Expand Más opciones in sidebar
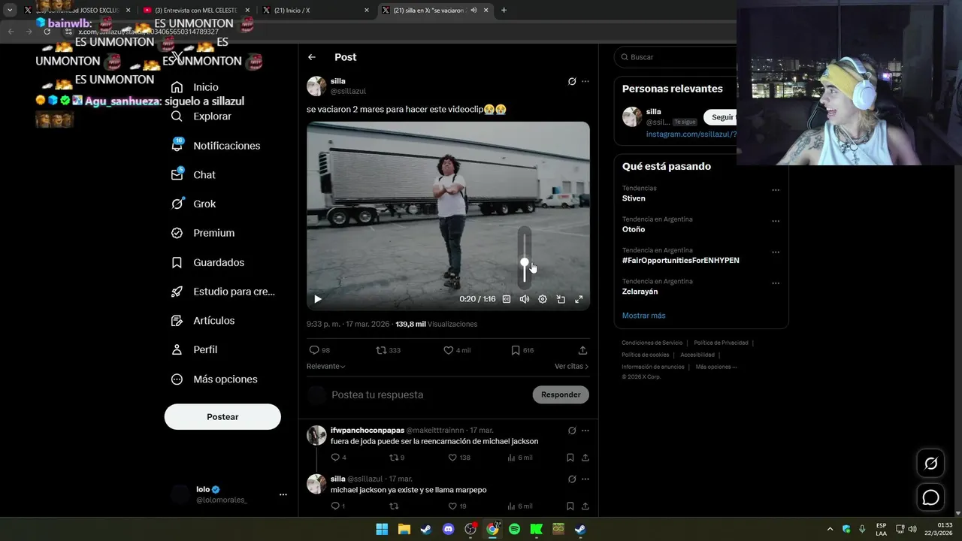 [214, 379]
